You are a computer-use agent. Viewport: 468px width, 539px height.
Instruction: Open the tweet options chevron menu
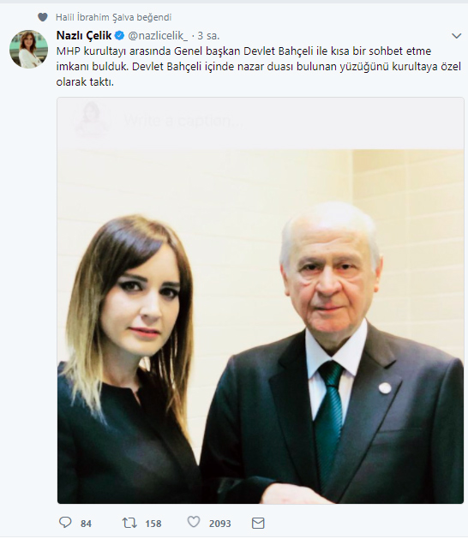tap(456, 36)
